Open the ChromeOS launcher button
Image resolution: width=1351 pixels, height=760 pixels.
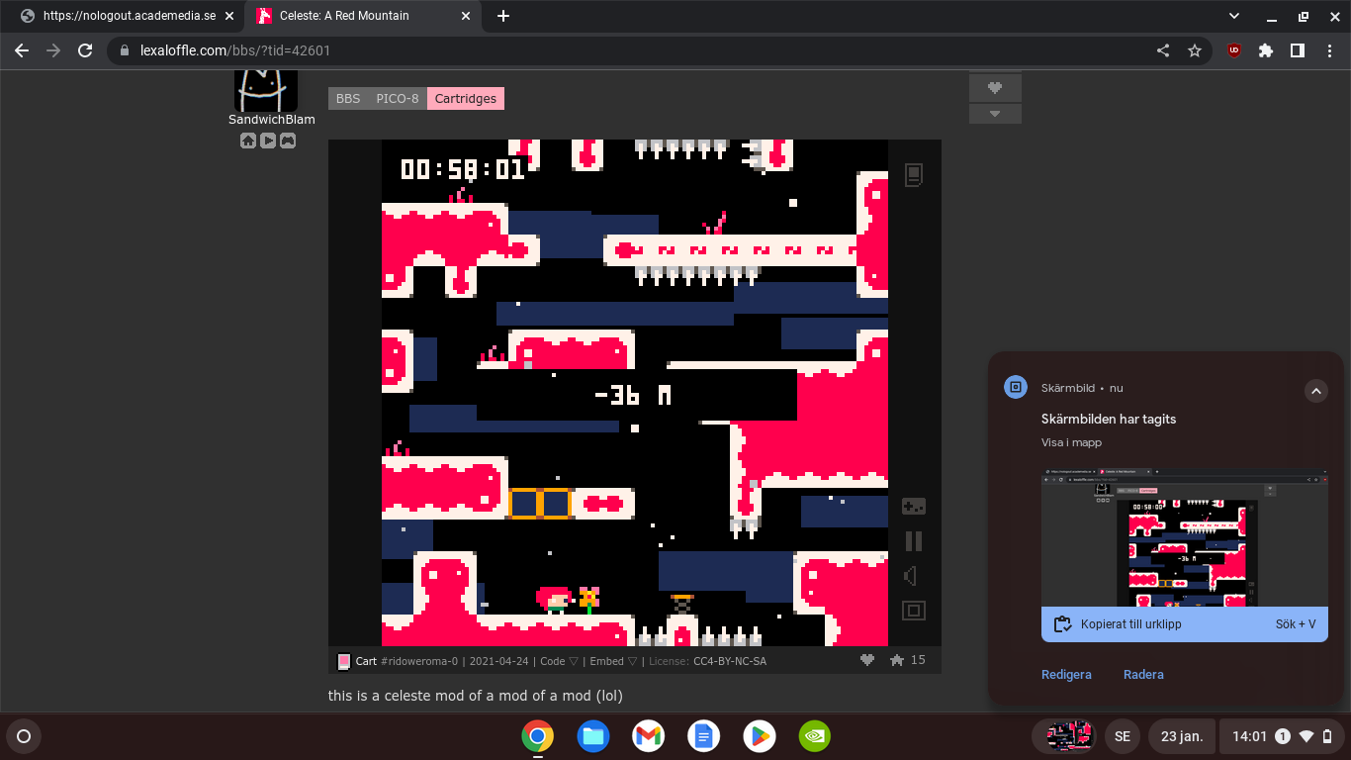click(24, 736)
